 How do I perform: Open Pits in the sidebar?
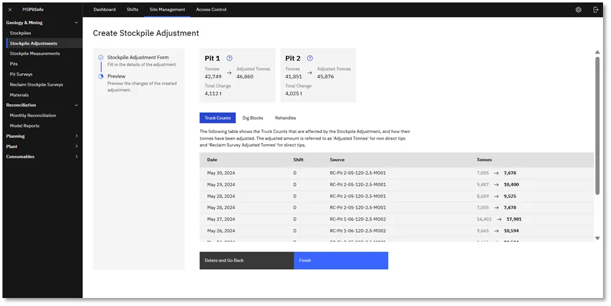click(x=14, y=64)
